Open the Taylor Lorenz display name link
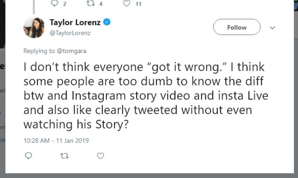298x178 pixels. 75,22
